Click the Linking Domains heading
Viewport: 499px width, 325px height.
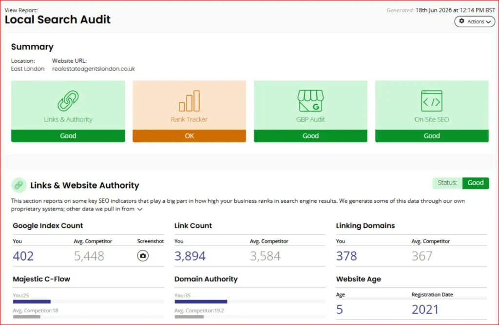click(x=365, y=226)
